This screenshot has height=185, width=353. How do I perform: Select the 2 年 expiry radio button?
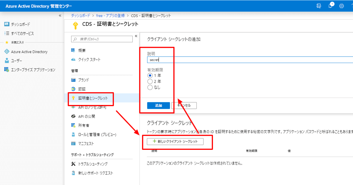click(x=150, y=81)
